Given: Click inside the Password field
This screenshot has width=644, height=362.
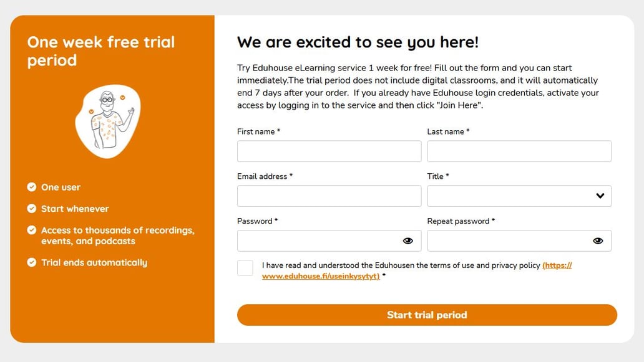Looking at the screenshot, I should coord(318,241).
